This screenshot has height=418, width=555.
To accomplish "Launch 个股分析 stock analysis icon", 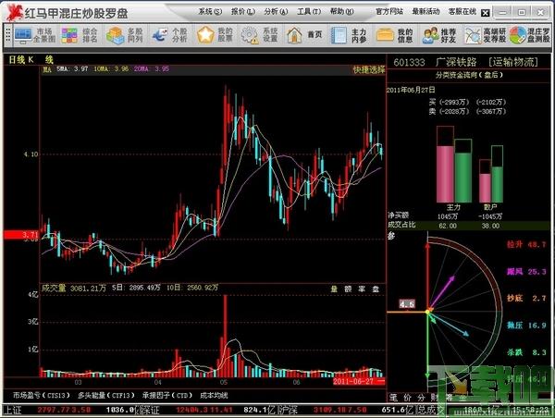I will click(169, 35).
